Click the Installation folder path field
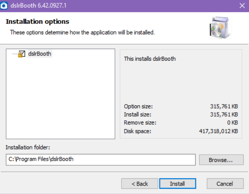 pyautogui.click(x=101, y=160)
